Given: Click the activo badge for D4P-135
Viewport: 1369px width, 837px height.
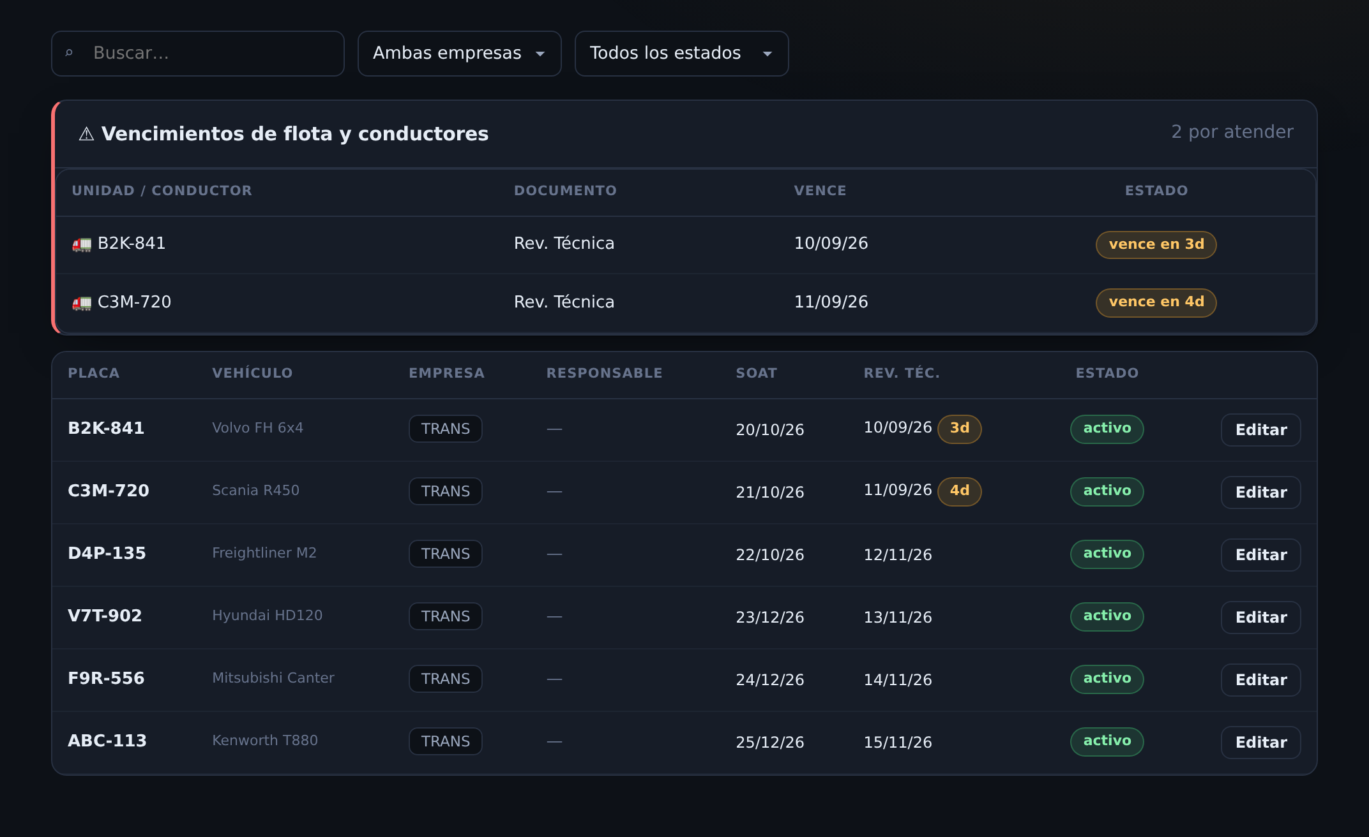Looking at the screenshot, I should (x=1107, y=554).
